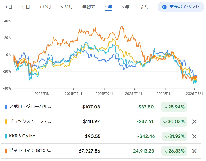
Task: Remove ビットコイン from comparison
Action: [x=194, y=151]
